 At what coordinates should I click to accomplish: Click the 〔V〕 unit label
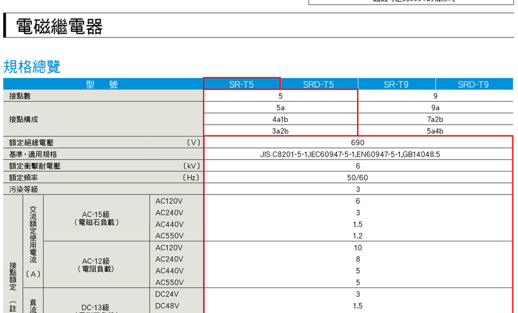pos(193,143)
